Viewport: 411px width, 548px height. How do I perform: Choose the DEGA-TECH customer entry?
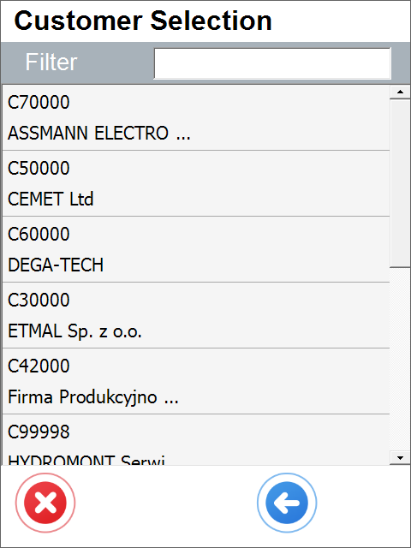point(196,249)
